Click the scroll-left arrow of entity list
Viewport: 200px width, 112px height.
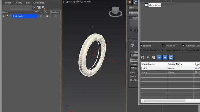pyautogui.click(x=142, y=101)
